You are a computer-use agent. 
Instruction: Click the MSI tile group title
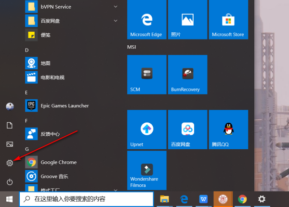click(131, 47)
